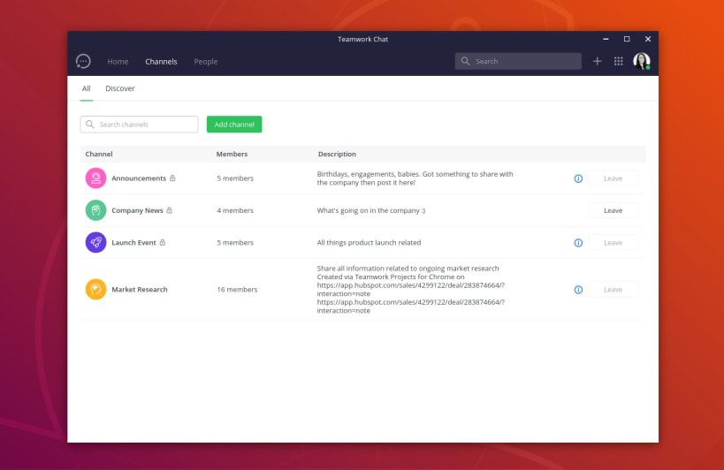The width and height of the screenshot is (724, 470).
Task: Click the lock icon next to Announcements
Action: [172, 178]
